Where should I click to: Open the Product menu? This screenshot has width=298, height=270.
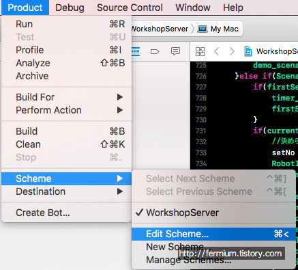(25, 8)
